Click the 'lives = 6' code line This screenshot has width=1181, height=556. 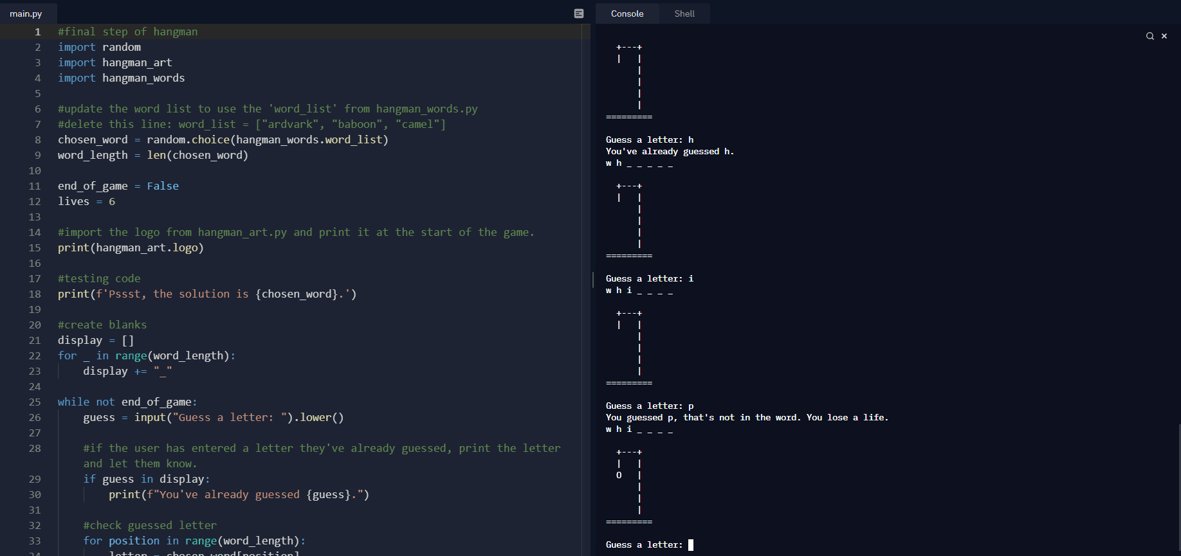[86, 201]
